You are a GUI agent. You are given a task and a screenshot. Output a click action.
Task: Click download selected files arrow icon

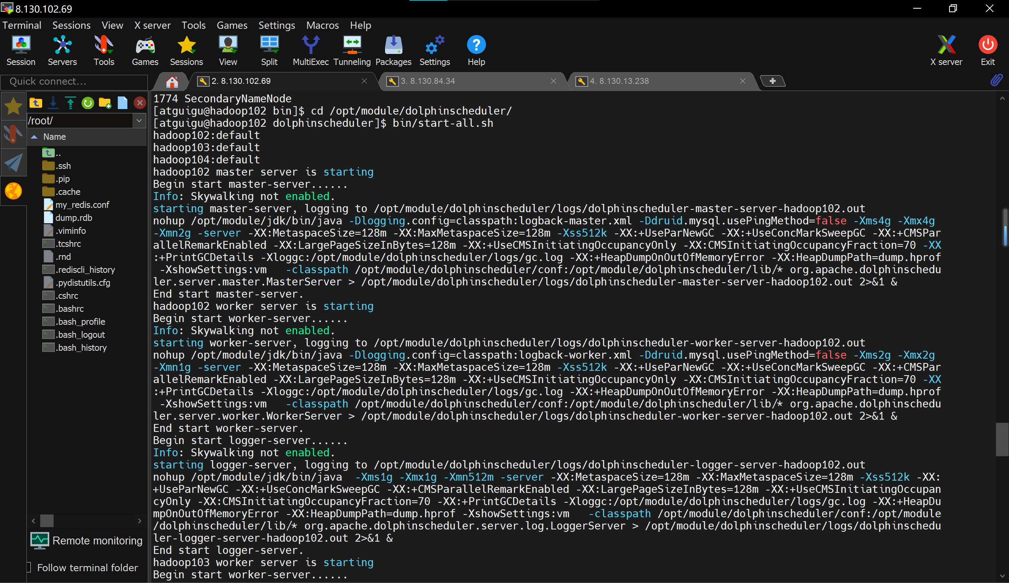pos(53,103)
